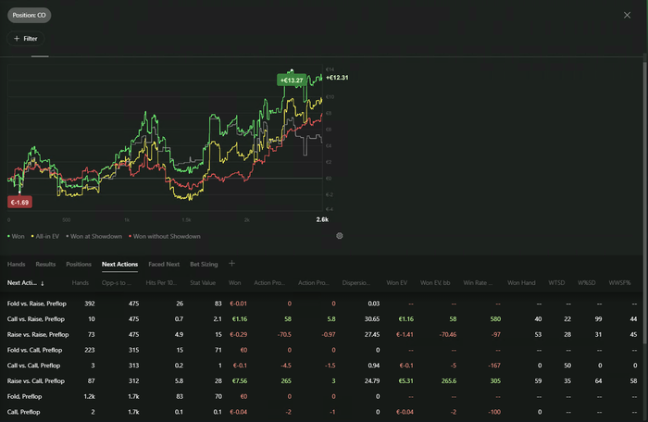Switch to the Hands tab

[x=16, y=264]
